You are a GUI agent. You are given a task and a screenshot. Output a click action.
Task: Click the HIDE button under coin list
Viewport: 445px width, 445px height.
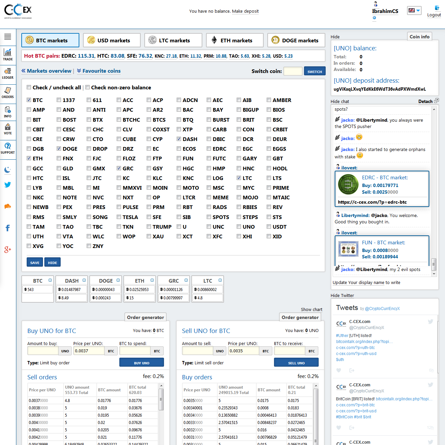(52, 262)
